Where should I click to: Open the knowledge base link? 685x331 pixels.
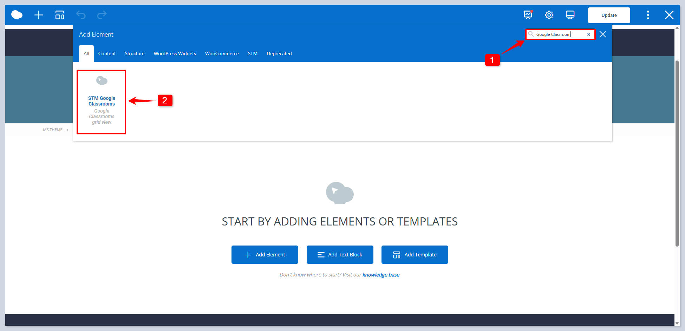click(x=381, y=275)
